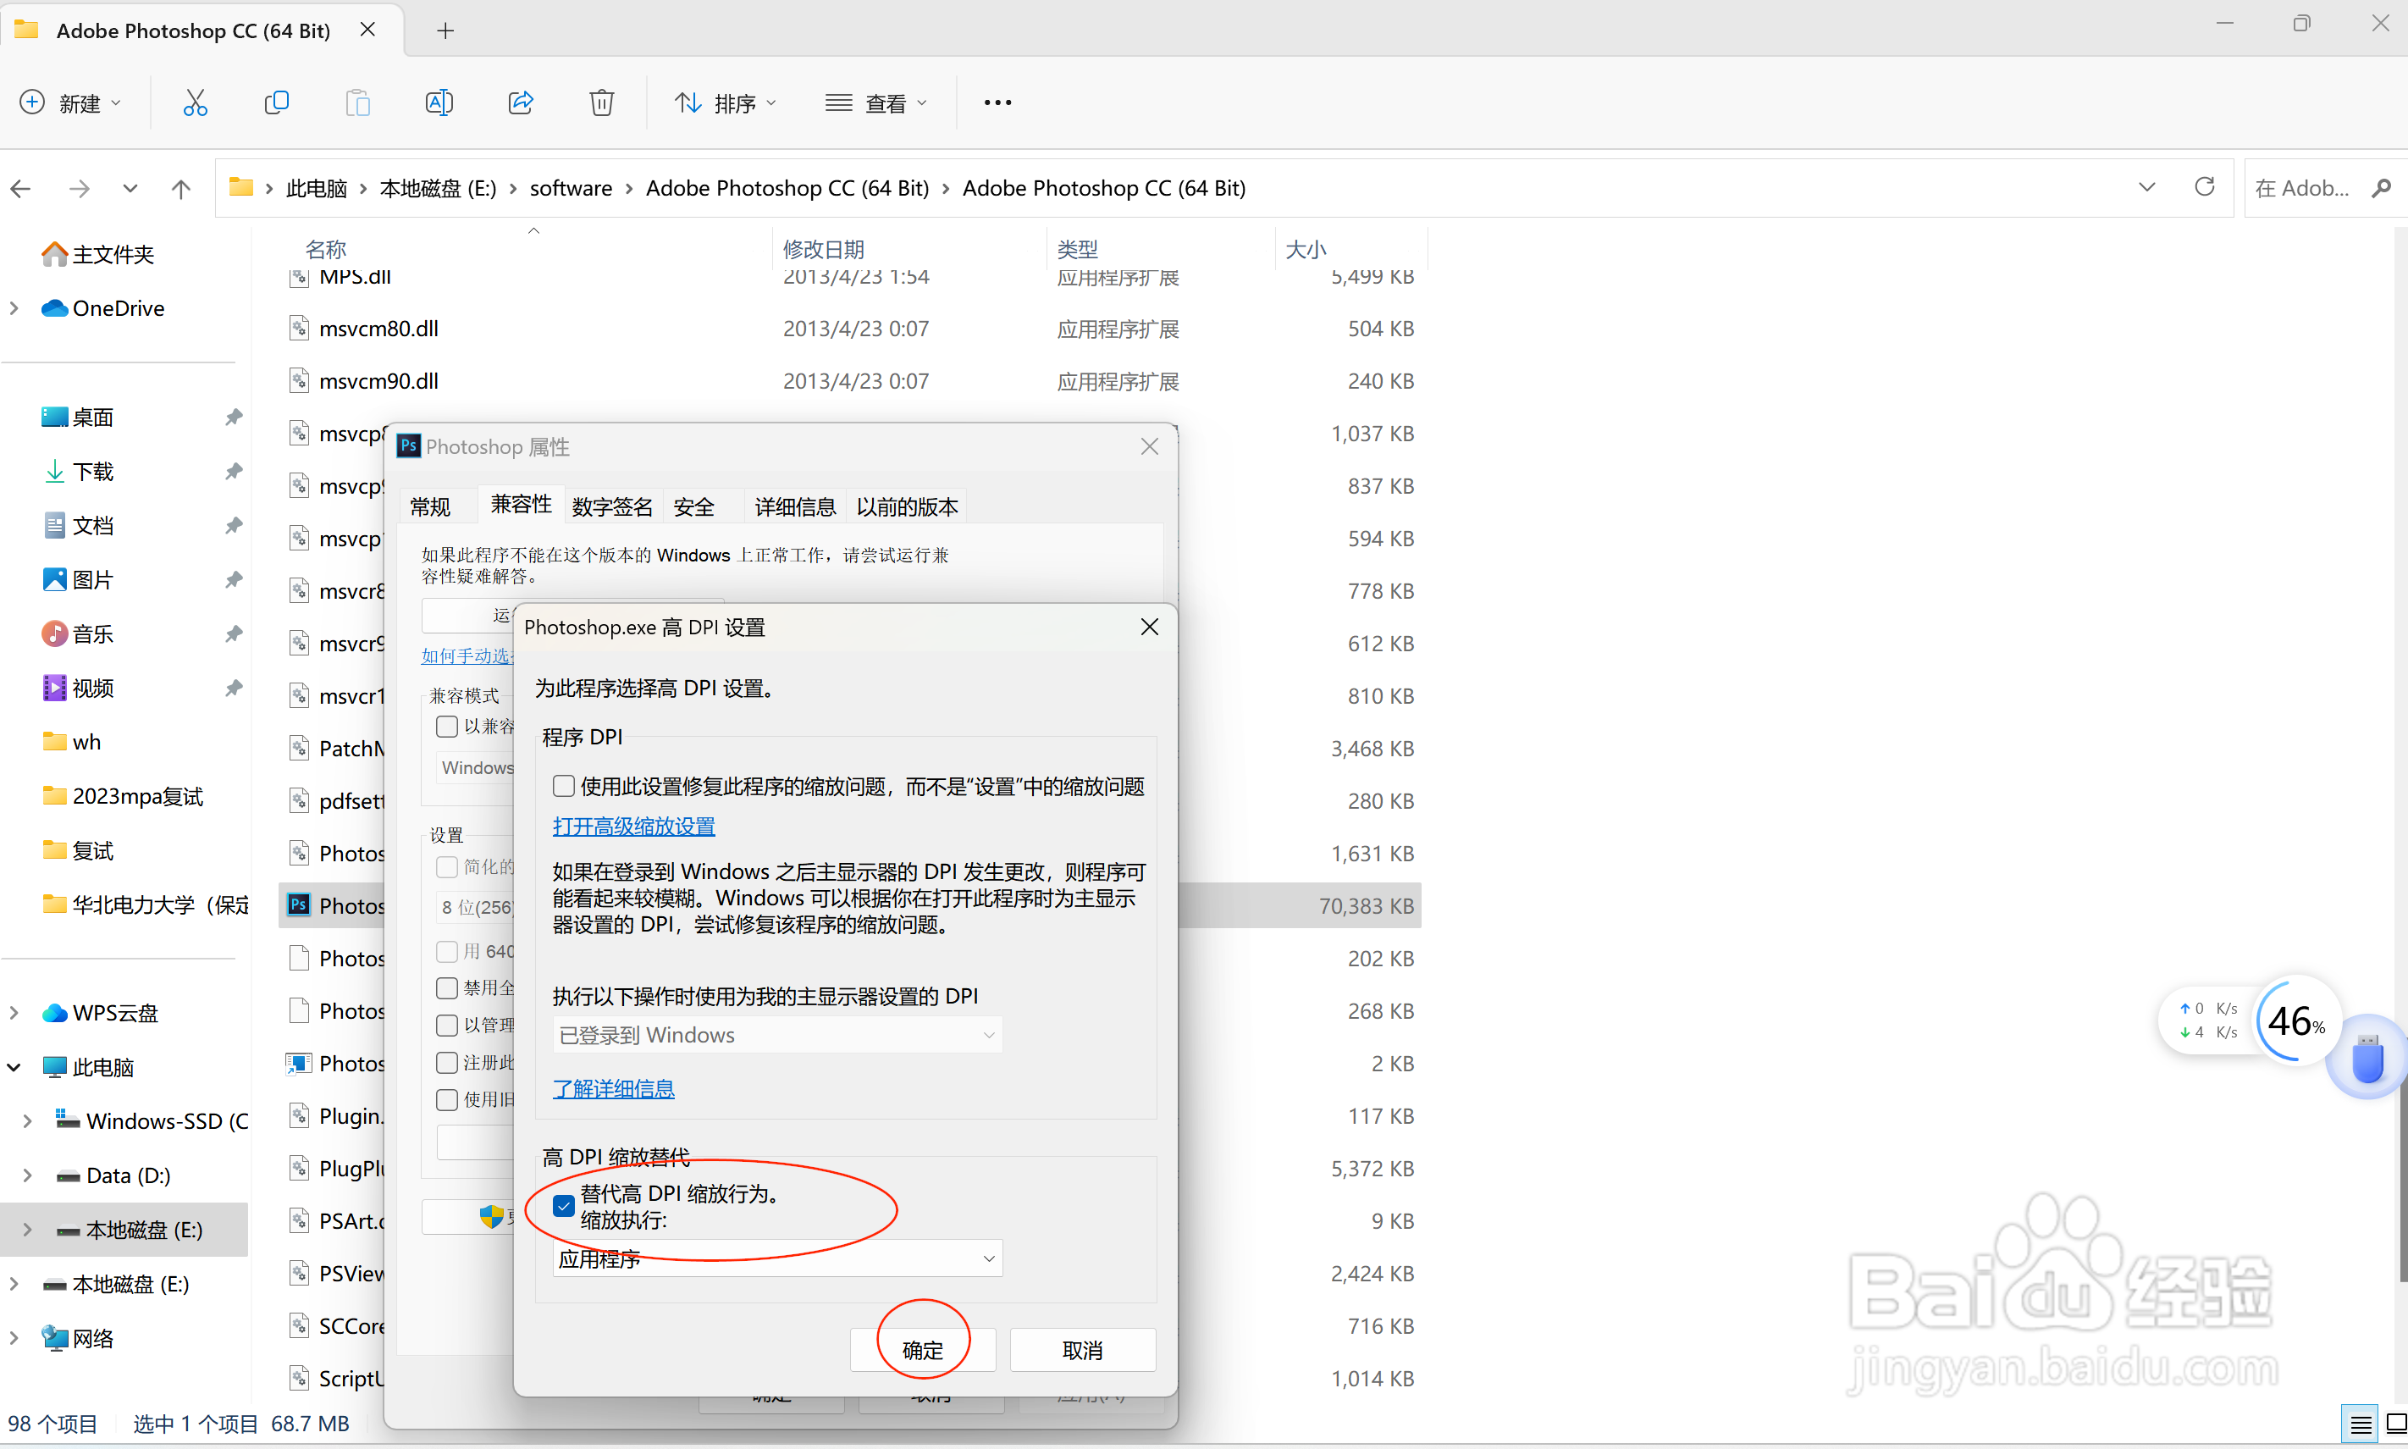Viewport: 2408px width, 1449px height.
Task: Open a new tab with plus icon
Action: [x=445, y=30]
